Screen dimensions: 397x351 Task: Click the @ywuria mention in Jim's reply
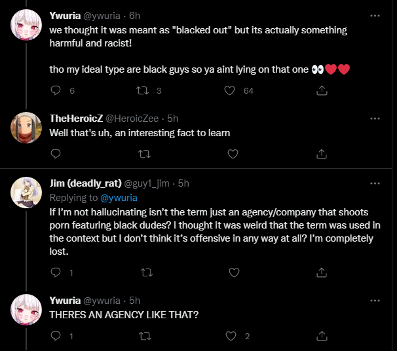(x=118, y=197)
